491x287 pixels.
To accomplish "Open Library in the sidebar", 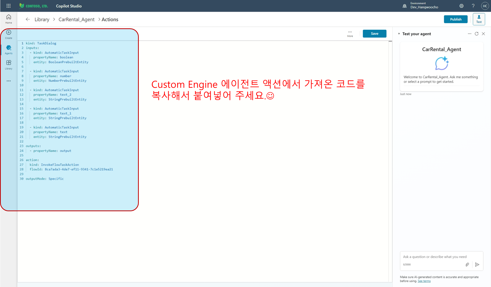I will pos(9,65).
